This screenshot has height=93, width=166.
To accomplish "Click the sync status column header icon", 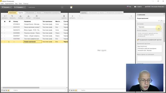I will [x=10, y=21].
